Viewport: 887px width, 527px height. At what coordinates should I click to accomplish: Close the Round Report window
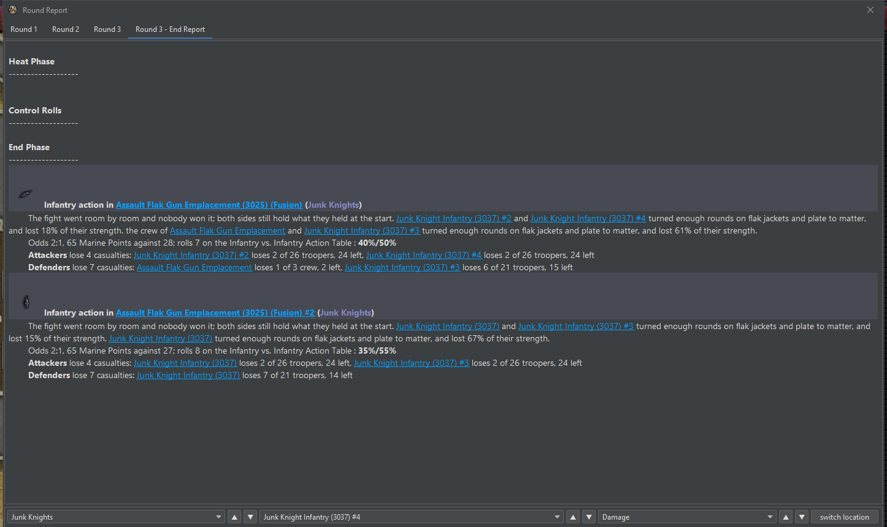(870, 10)
